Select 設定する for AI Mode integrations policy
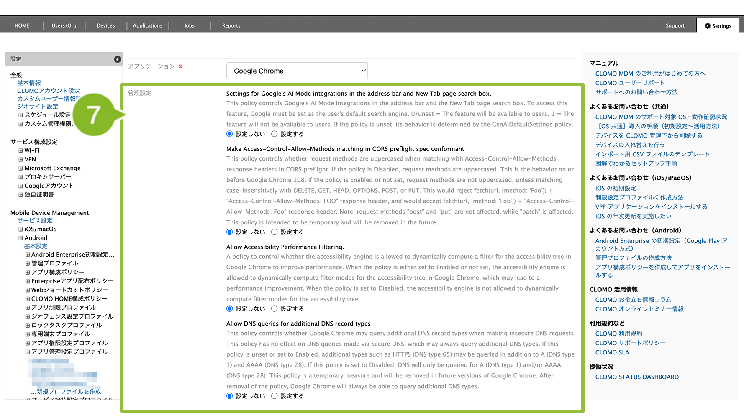This screenshot has height=418, width=744. (275, 134)
